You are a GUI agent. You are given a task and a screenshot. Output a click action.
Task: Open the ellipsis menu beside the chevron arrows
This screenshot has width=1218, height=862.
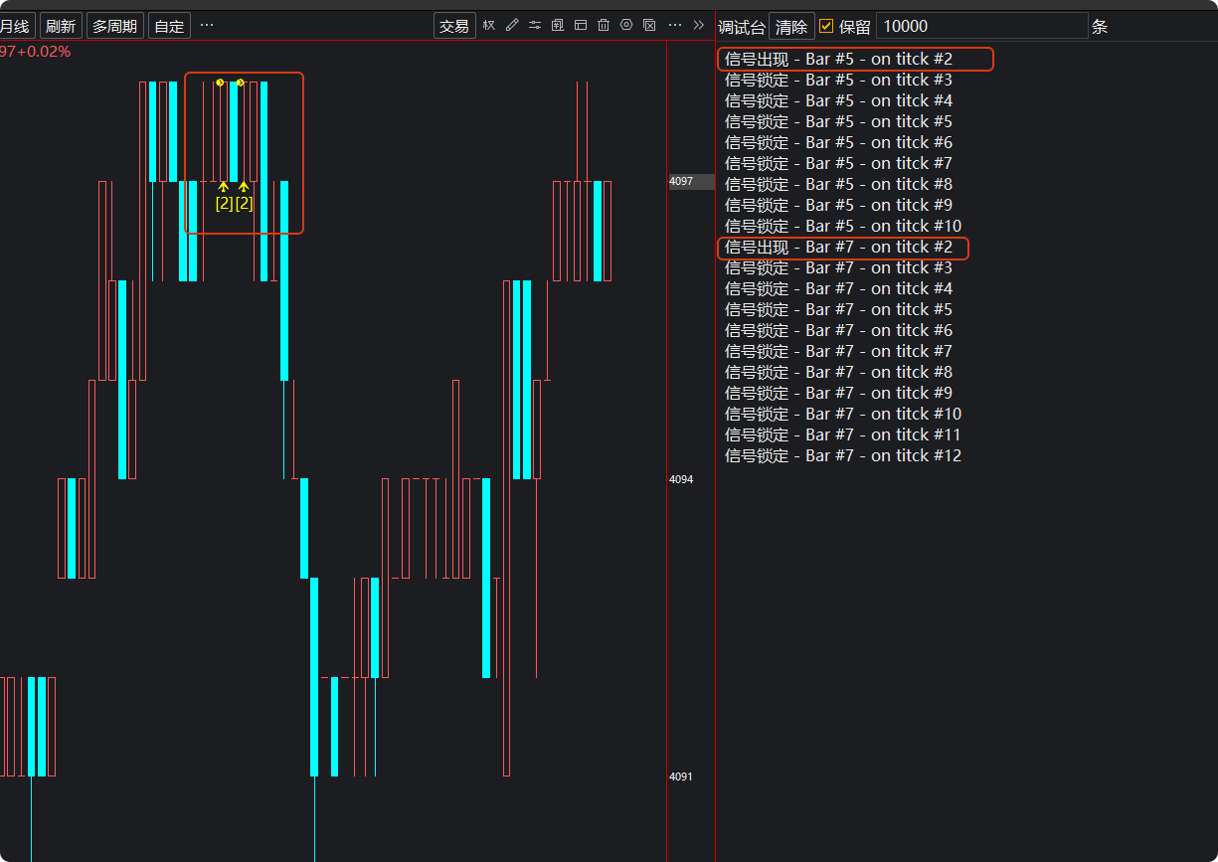click(675, 25)
